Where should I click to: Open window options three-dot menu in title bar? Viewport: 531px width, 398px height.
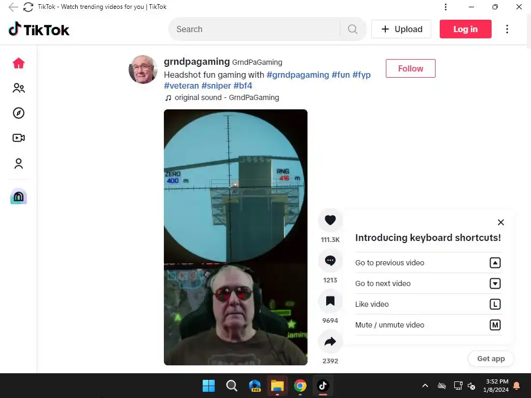point(445,7)
